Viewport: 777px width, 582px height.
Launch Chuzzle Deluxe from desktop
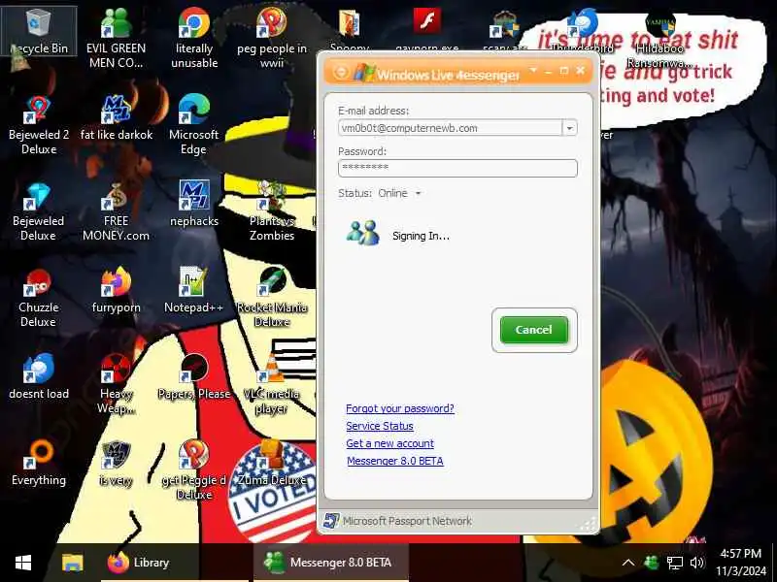point(39,298)
